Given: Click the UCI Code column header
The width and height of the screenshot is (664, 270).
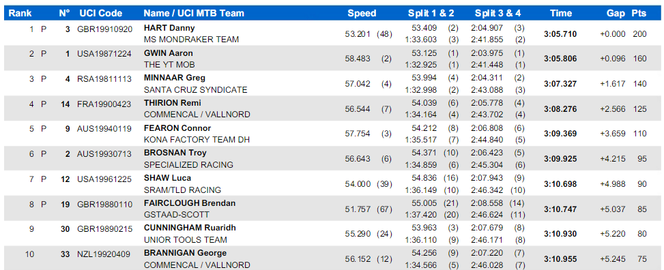Looking at the screenshot, I should pyautogui.click(x=101, y=13).
